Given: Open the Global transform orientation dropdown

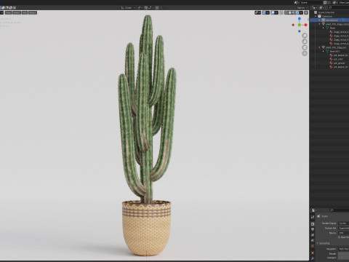Looking at the screenshot, I should pyautogui.click(x=128, y=8).
